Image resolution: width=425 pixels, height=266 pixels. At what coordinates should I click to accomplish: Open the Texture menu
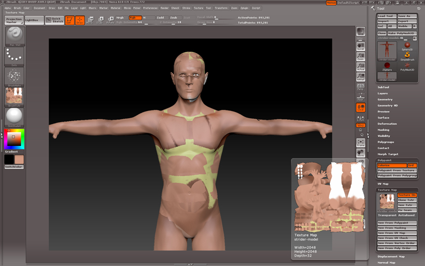pos(198,8)
